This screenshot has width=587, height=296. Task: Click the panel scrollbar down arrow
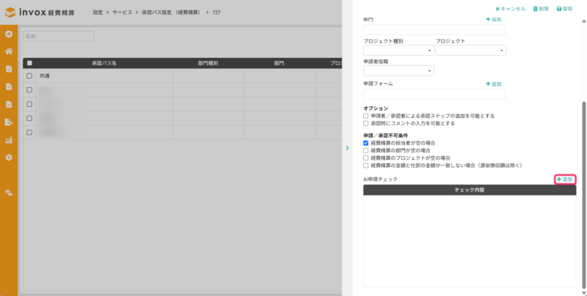[584, 293]
